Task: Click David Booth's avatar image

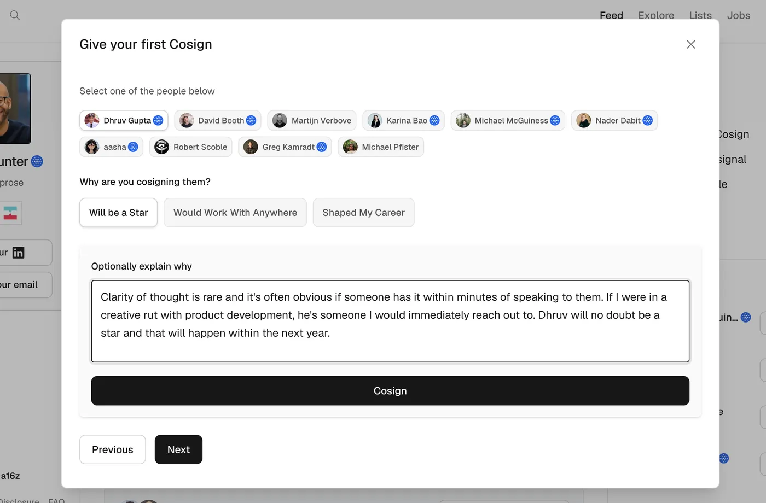Action: click(x=187, y=120)
